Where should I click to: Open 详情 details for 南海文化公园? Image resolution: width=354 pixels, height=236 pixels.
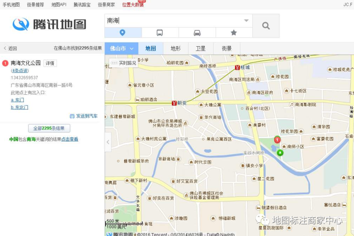pos(50,63)
